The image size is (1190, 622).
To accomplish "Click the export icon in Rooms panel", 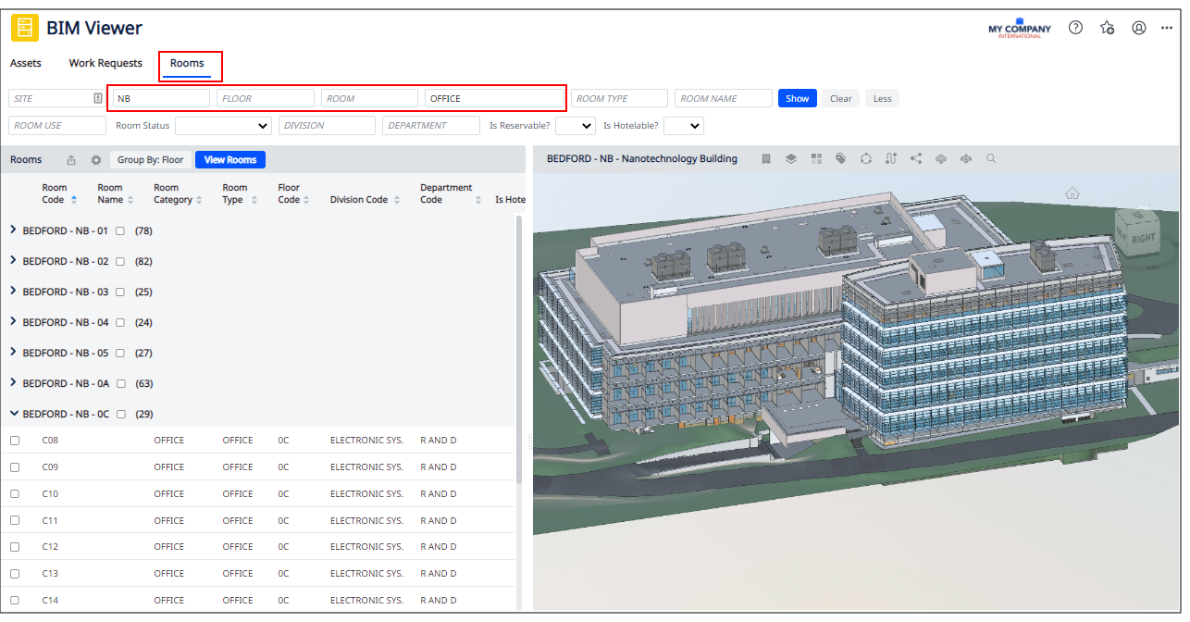I will (71, 160).
